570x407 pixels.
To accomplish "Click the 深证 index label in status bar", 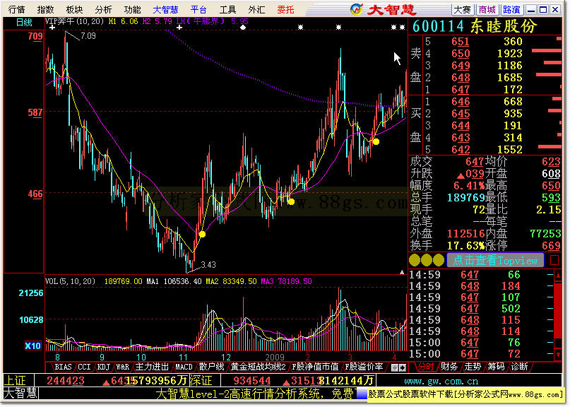I will (201, 381).
